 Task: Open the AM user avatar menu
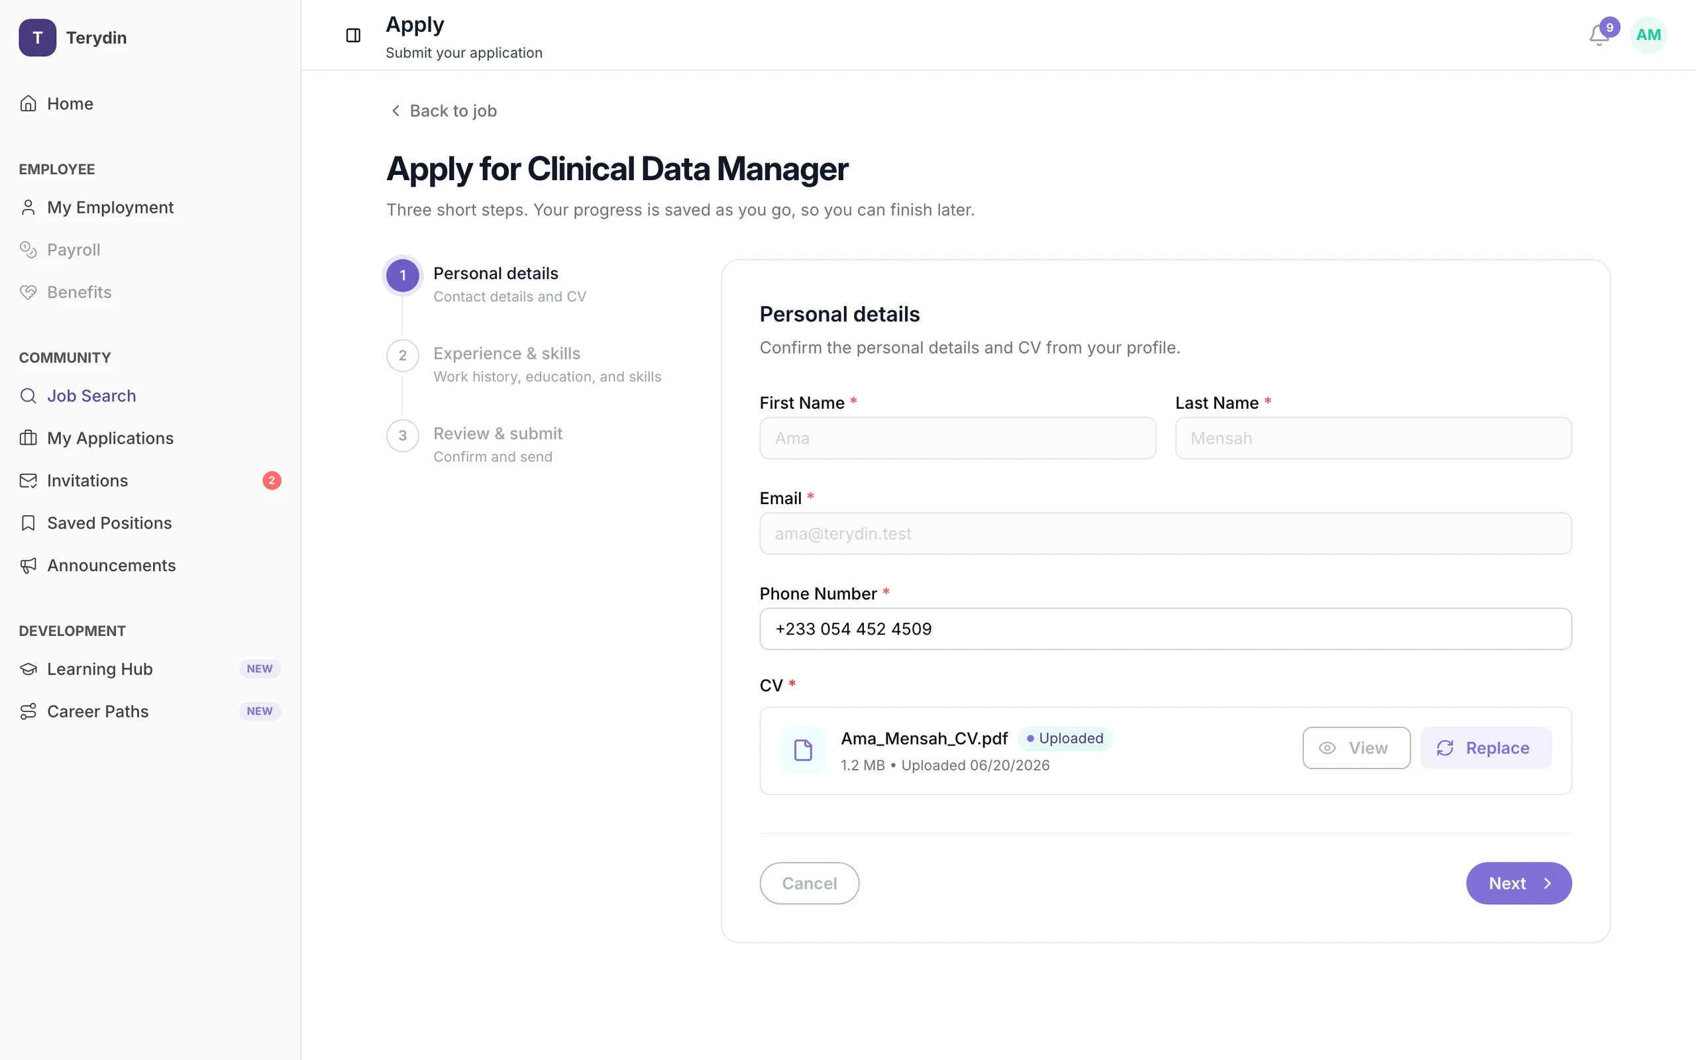pos(1648,35)
